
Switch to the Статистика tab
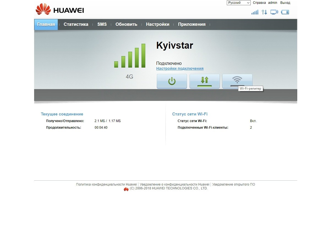tap(76, 24)
